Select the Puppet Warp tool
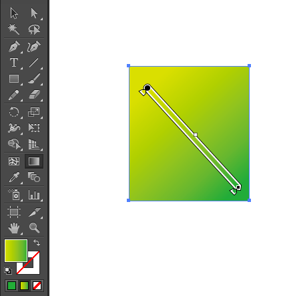 14,128
